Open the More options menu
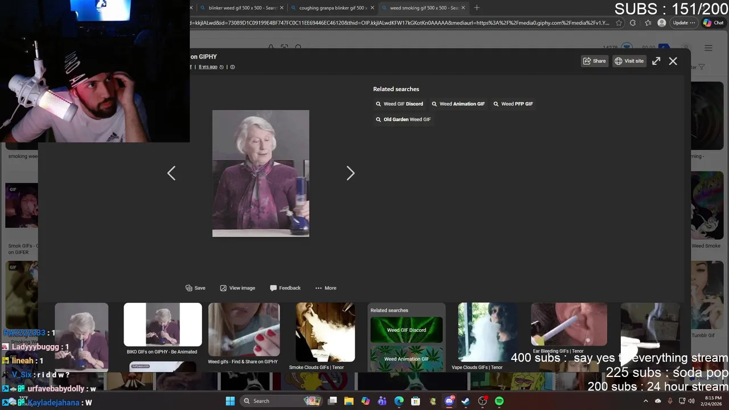This screenshot has width=729, height=410. pyautogui.click(x=326, y=288)
